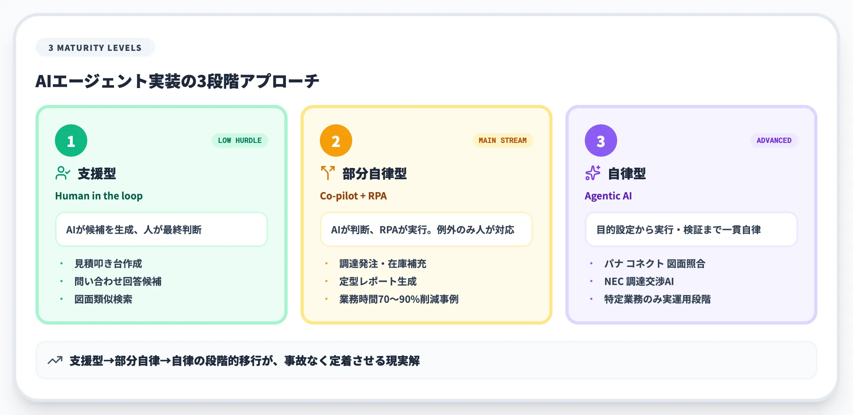Viewport: 853px width, 415px height.
Task: Switch to the Human in the loop section
Action: [99, 196]
